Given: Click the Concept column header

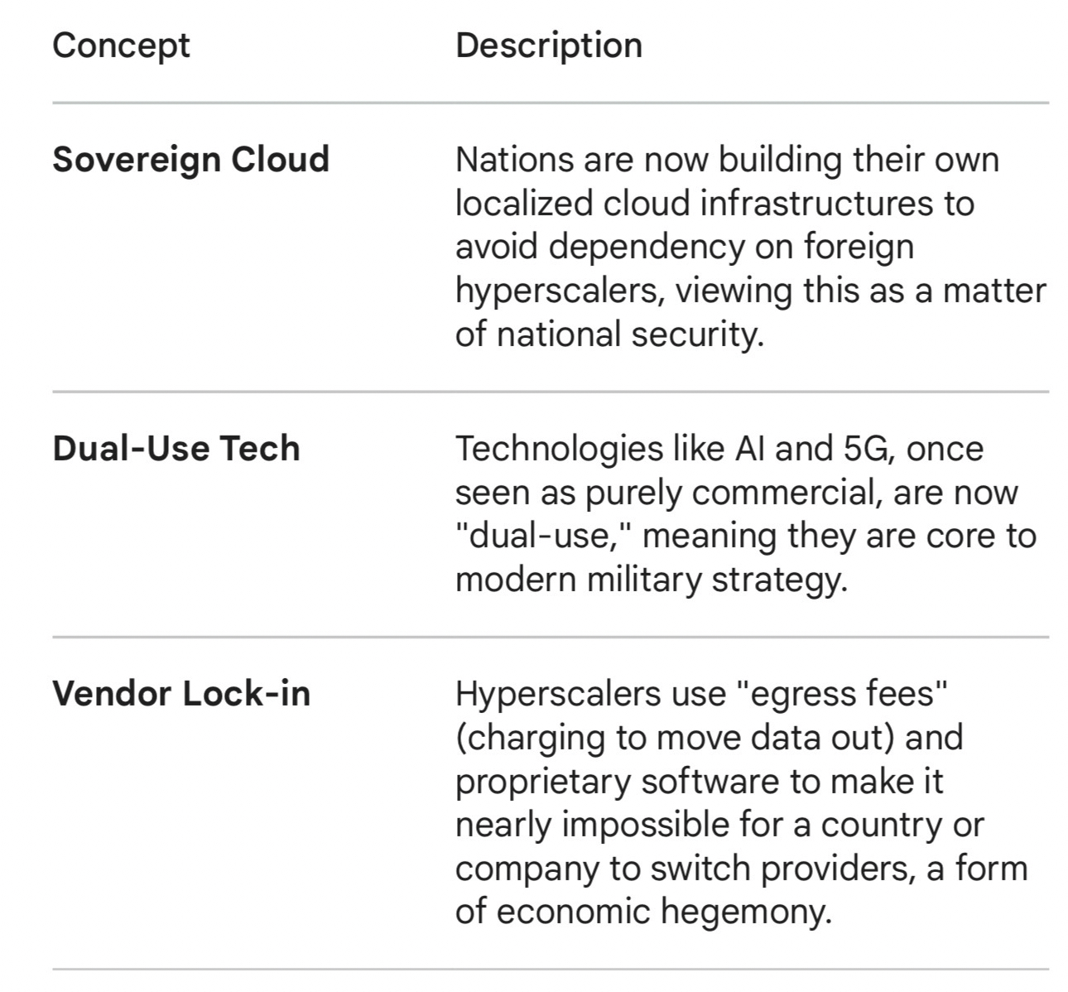Looking at the screenshot, I should (x=121, y=46).
